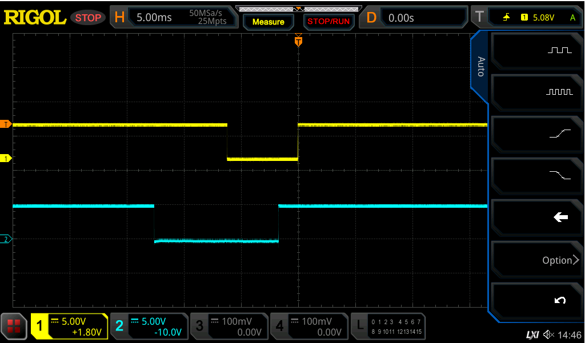The width and height of the screenshot is (585, 343).
Task: Select the single pulse waveform icon
Action: click(559, 50)
